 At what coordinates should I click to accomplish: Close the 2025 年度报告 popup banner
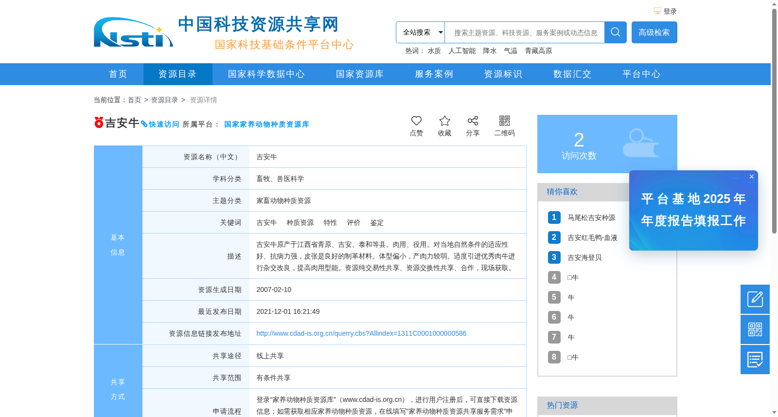[x=751, y=177]
